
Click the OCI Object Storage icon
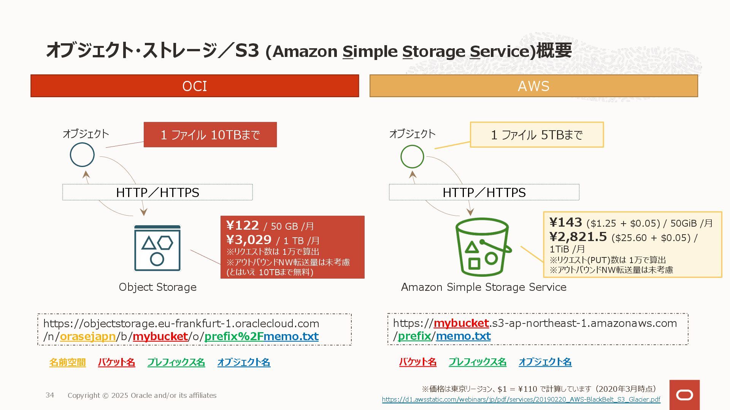tap(157, 248)
